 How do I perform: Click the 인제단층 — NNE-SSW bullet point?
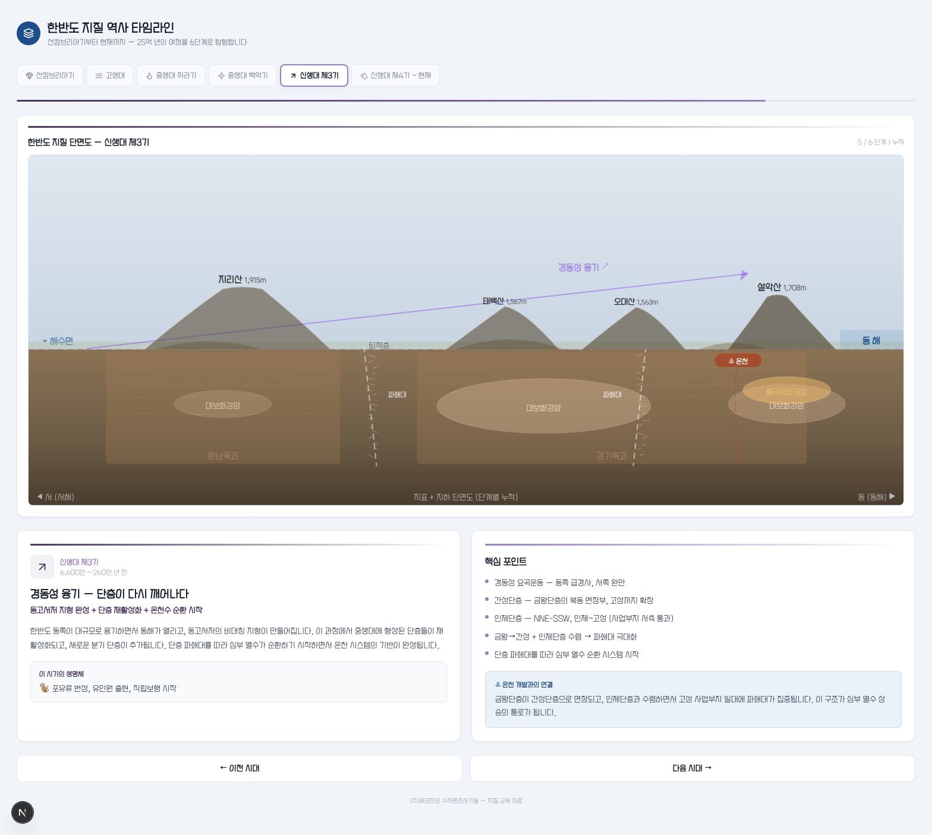pos(584,619)
